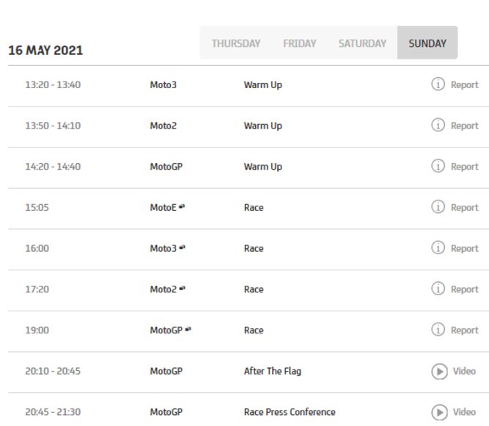Click the info icon for Moto2 Warm Up

point(438,126)
